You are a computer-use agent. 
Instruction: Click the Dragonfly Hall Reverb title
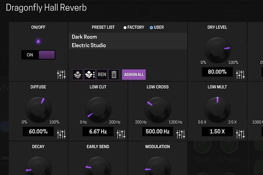pos(46,8)
